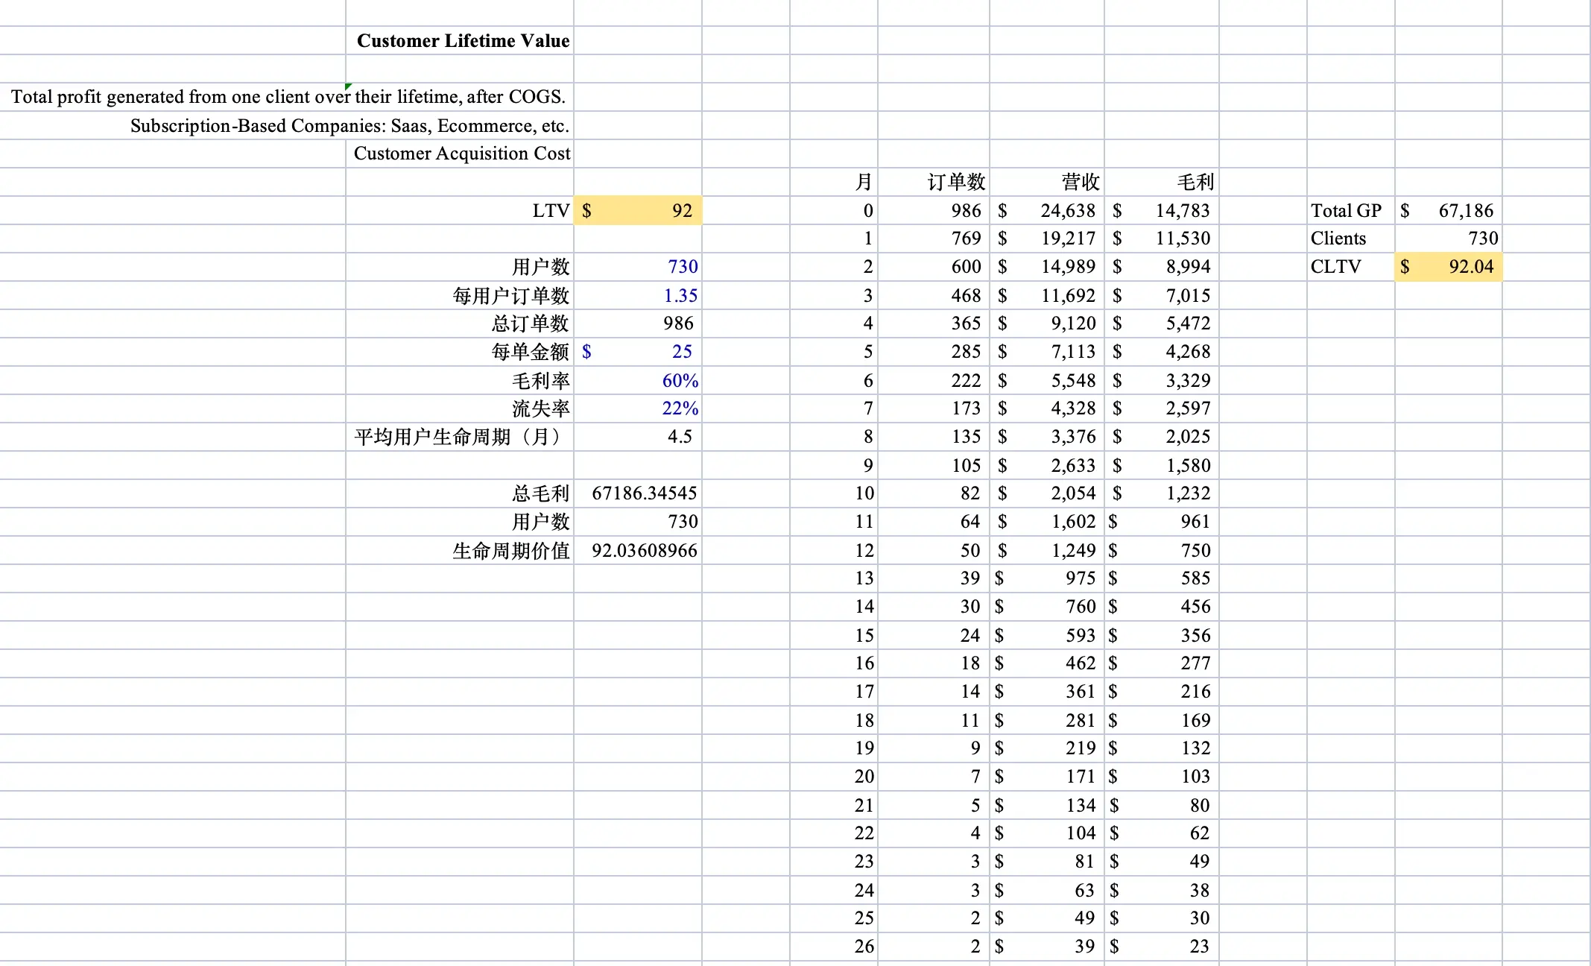This screenshot has height=966, width=1591.
Task: Select the Customer Lifetime Value title cell
Action: click(x=462, y=41)
